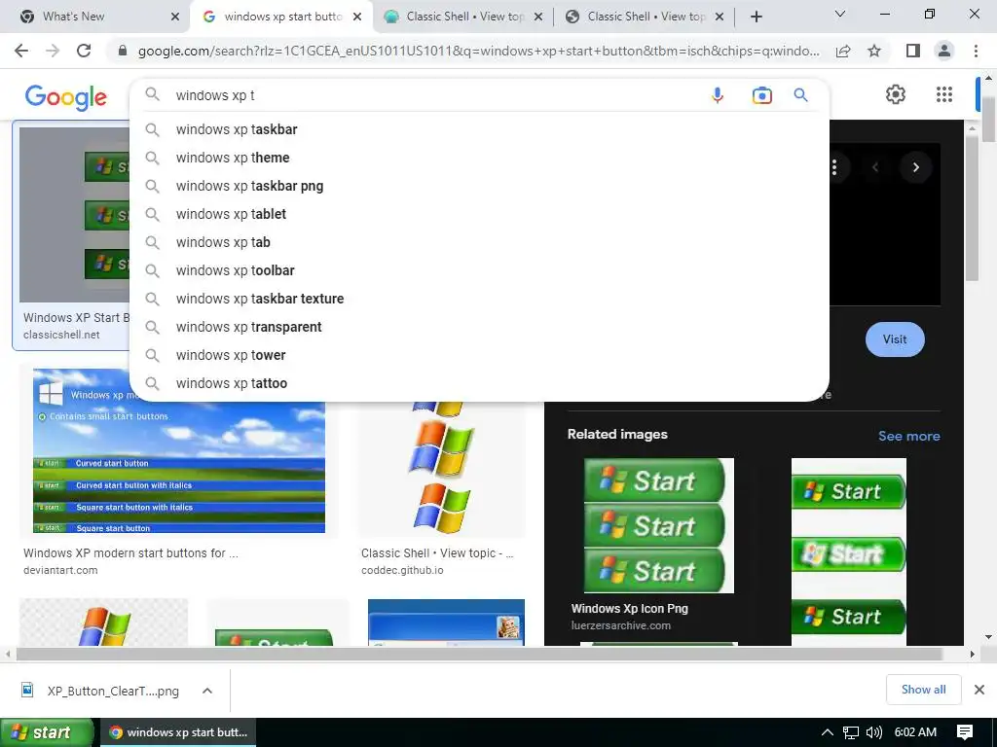997x747 pixels.
Task: Choose suggestion windows xp transparent
Action: click(x=479, y=327)
